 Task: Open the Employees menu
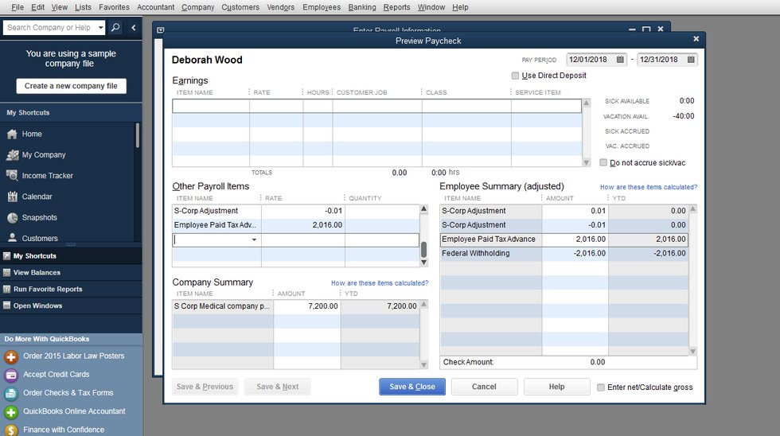coord(321,7)
